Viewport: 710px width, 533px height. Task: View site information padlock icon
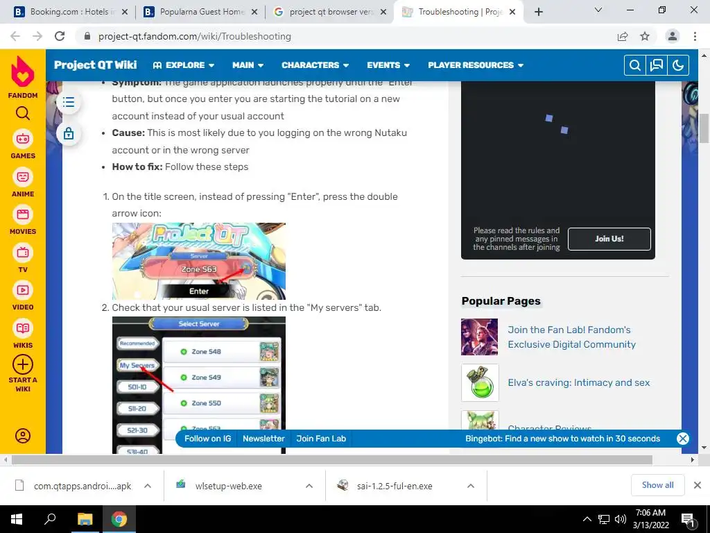87,36
